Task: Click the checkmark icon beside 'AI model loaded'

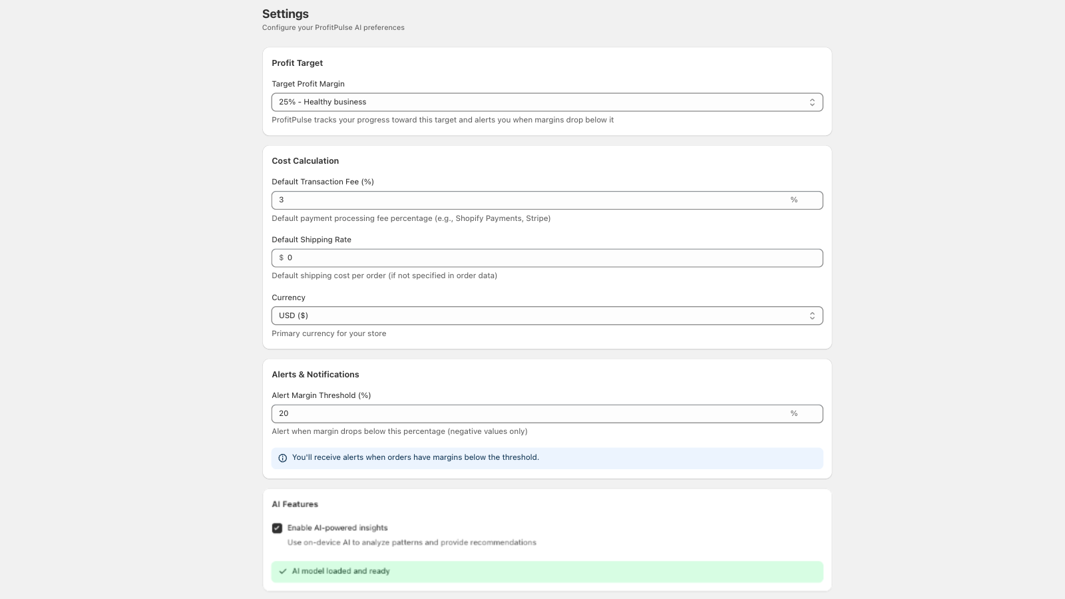Action: [x=282, y=571]
